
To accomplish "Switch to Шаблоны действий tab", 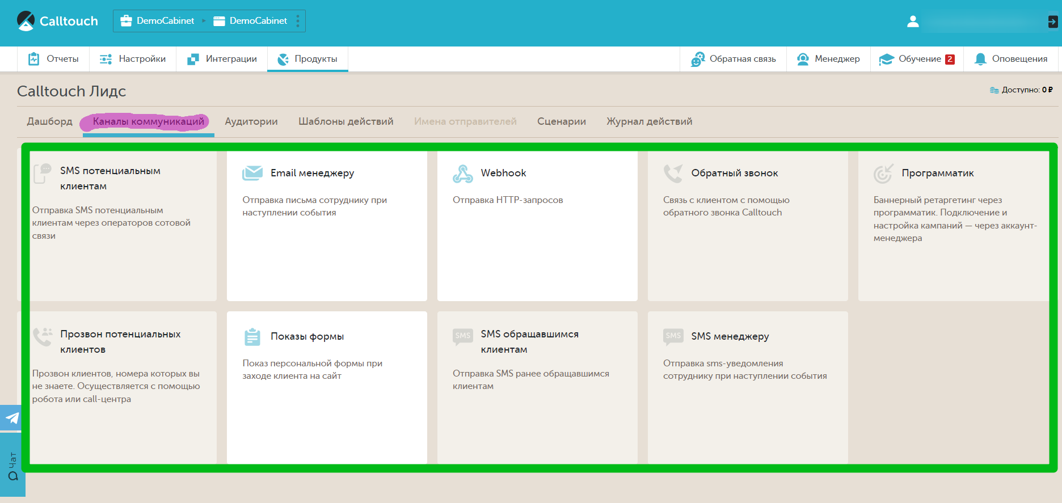I will tap(346, 121).
